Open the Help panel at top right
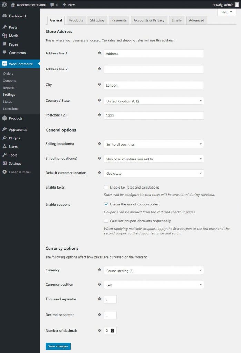The height and width of the screenshot is (353, 241). (x=226, y=12)
